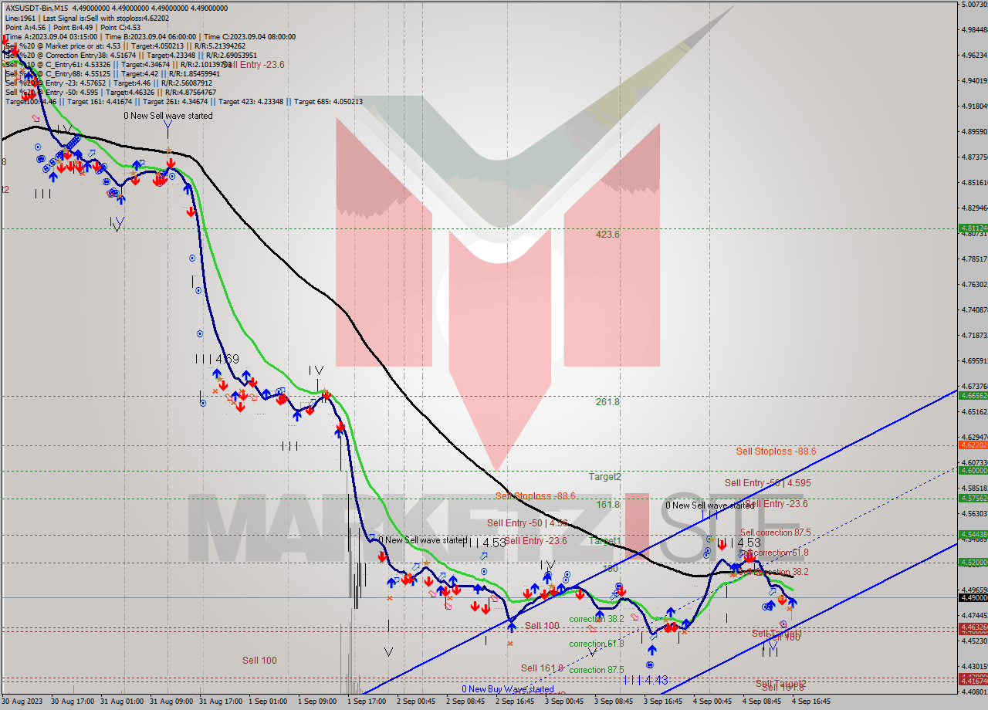Click the Sell Entry -50 | 4.595 label
Viewport: 988px width, 710px height.
tap(767, 483)
